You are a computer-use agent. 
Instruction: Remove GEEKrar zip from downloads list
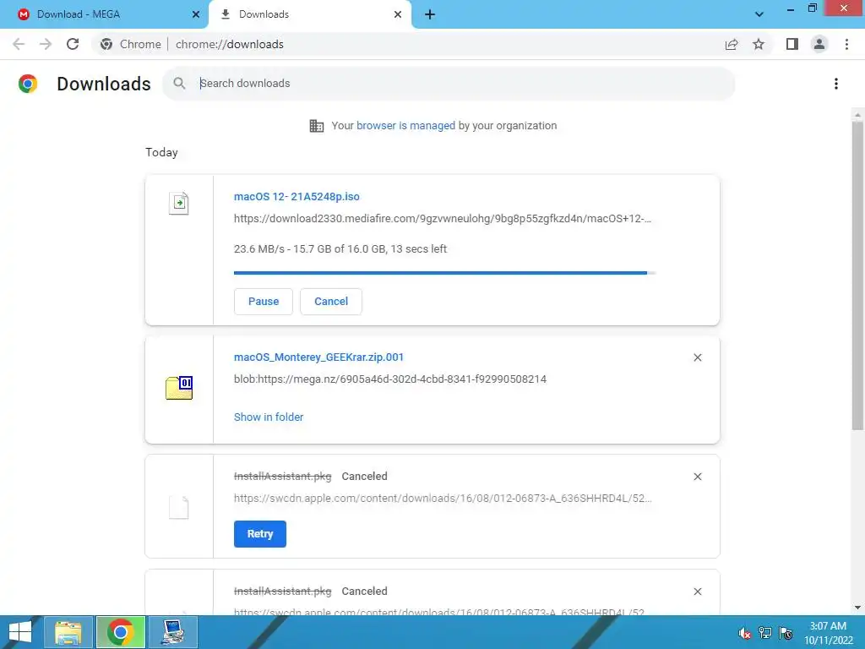(x=697, y=357)
